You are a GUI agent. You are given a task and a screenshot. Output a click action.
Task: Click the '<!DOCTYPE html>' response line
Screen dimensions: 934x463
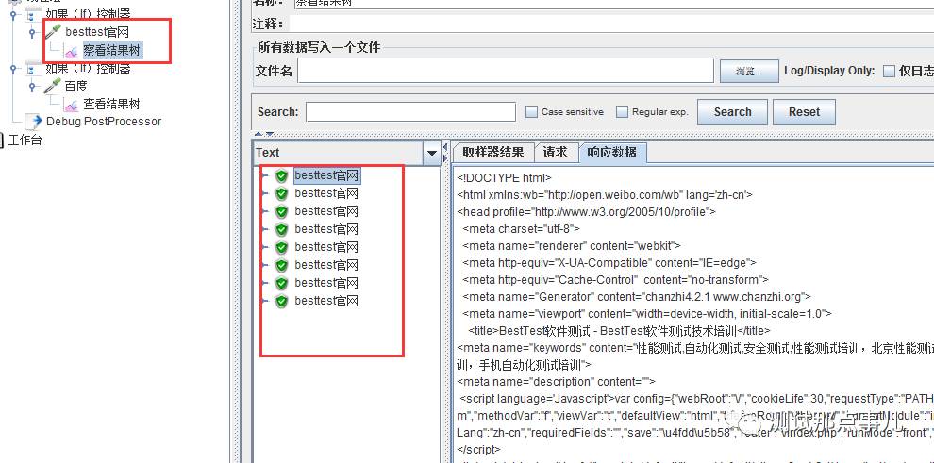coord(504,177)
